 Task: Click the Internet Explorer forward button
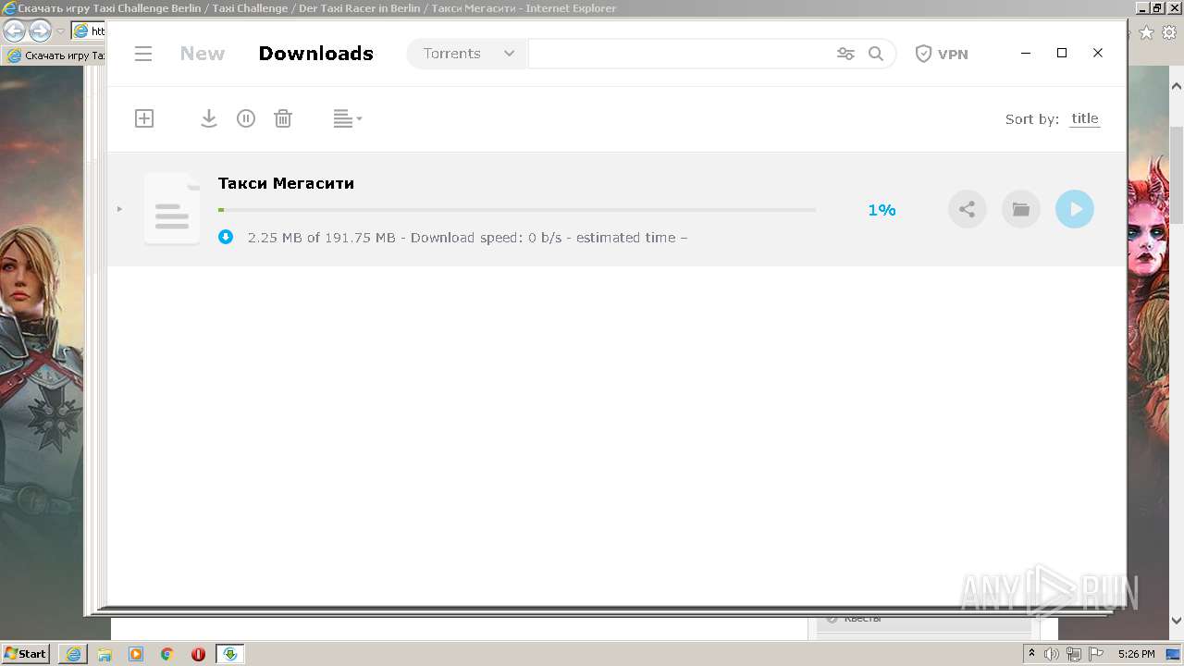(x=40, y=31)
